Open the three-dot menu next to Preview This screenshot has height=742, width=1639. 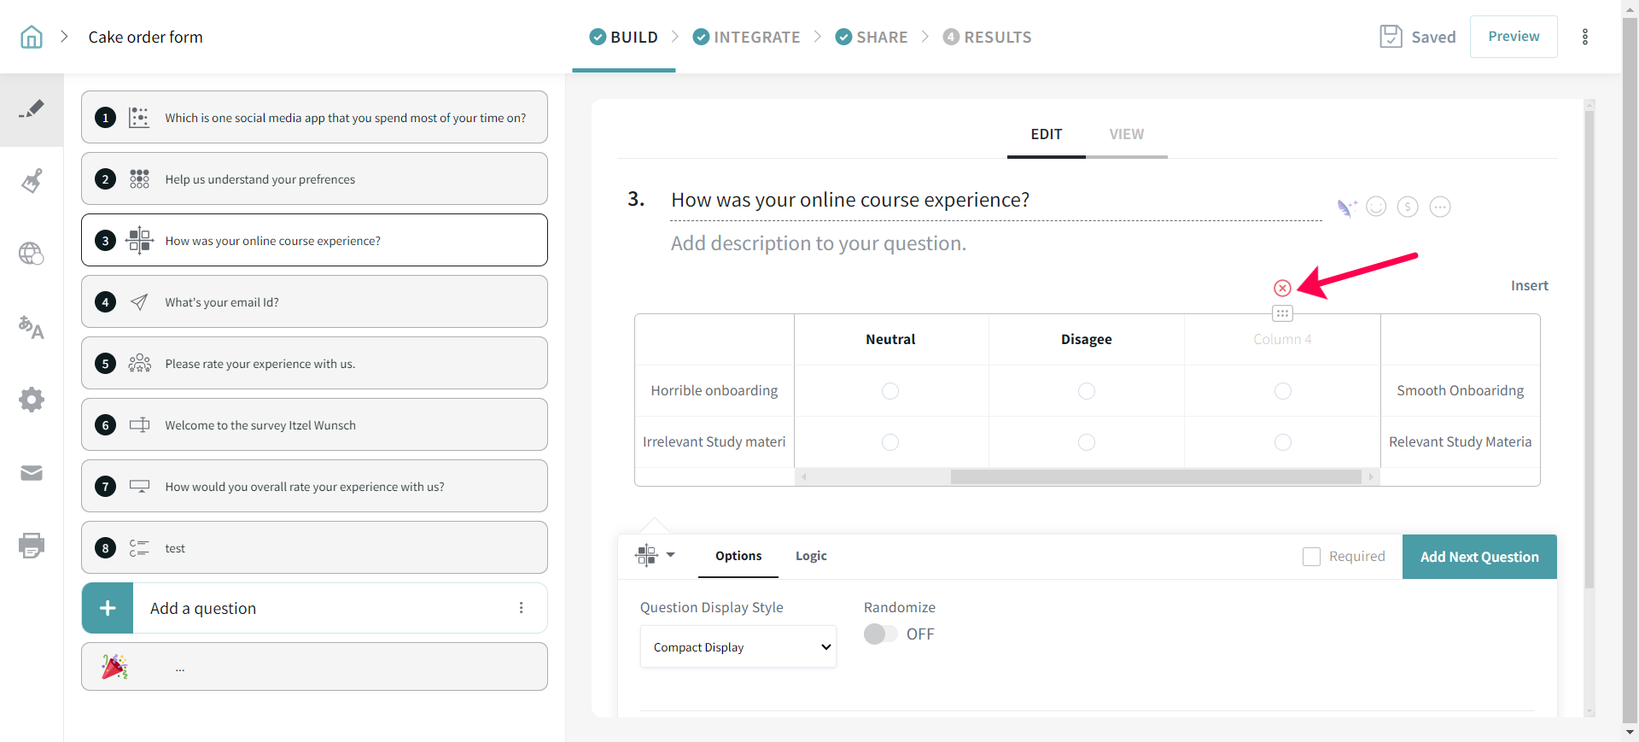click(x=1585, y=37)
